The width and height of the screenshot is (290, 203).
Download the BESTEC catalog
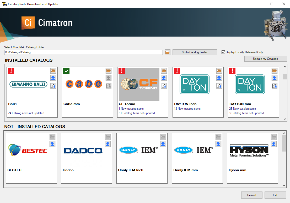(x=52, y=144)
